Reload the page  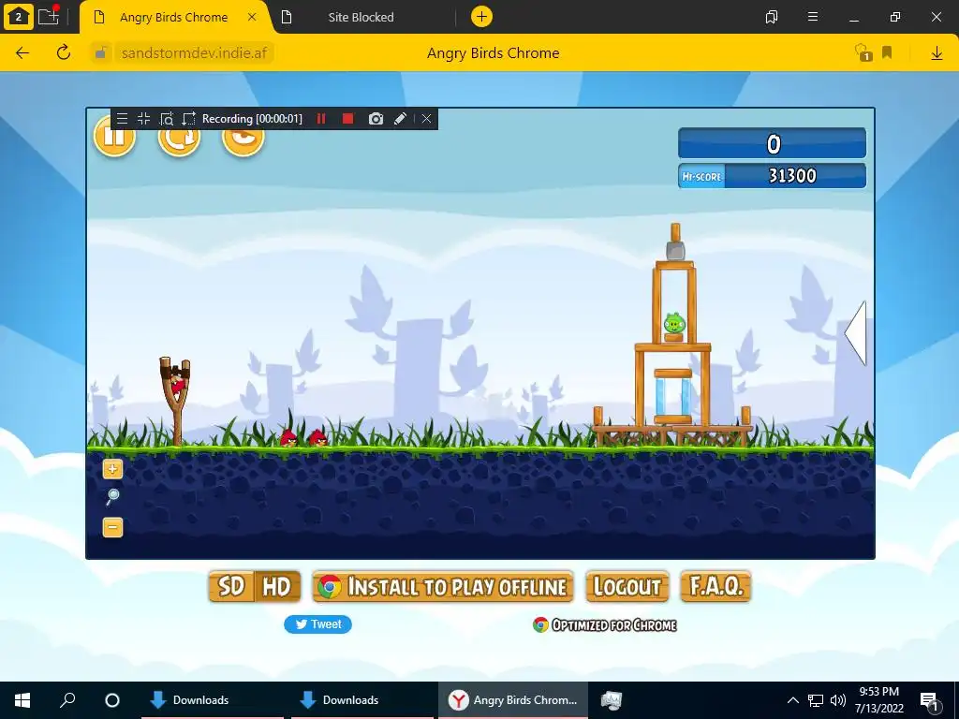[64, 53]
